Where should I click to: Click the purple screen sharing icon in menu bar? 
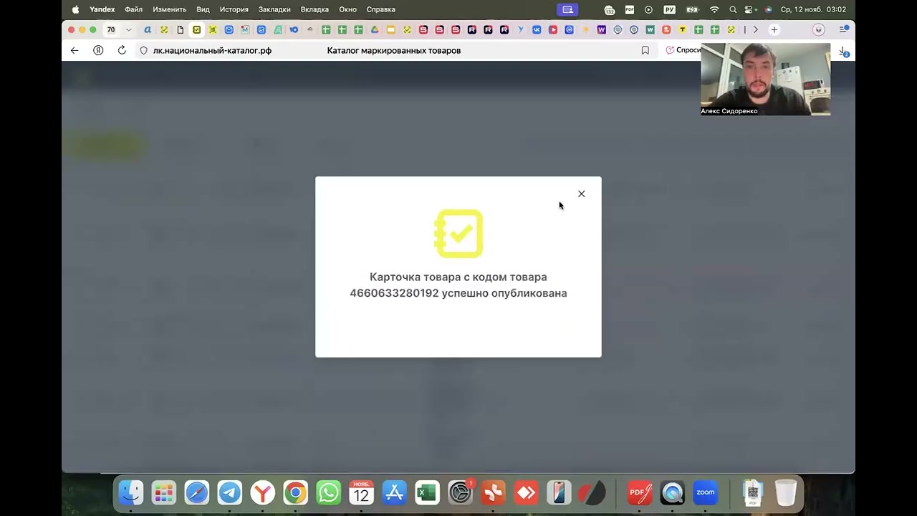[567, 9]
